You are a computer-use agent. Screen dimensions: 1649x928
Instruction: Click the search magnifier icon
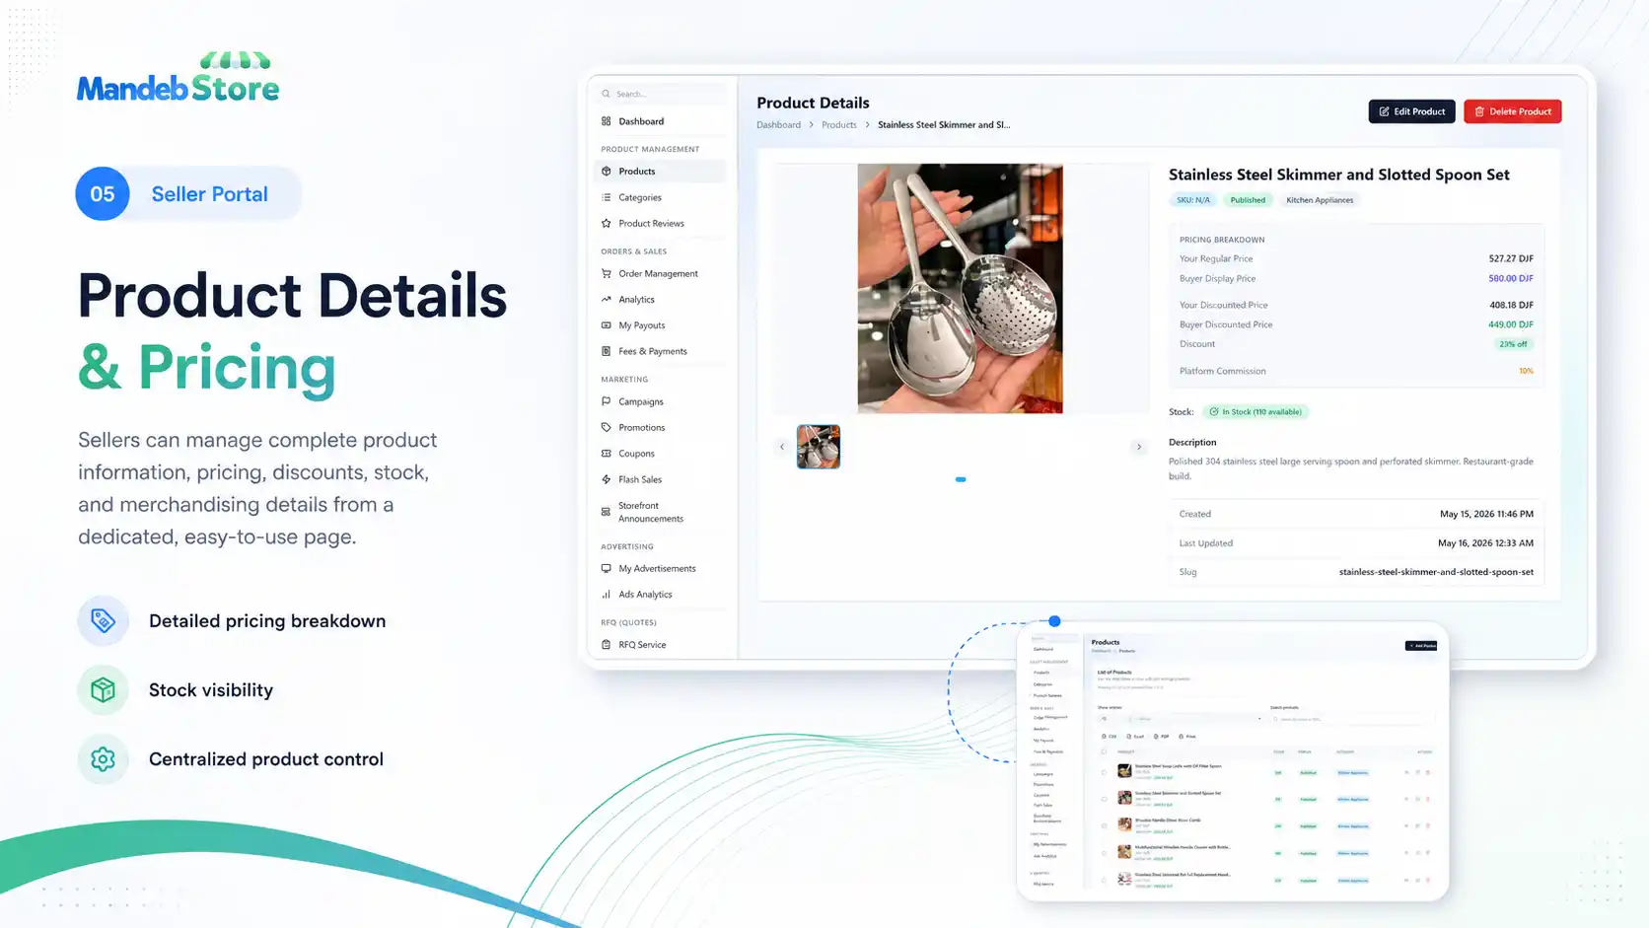[x=606, y=94]
